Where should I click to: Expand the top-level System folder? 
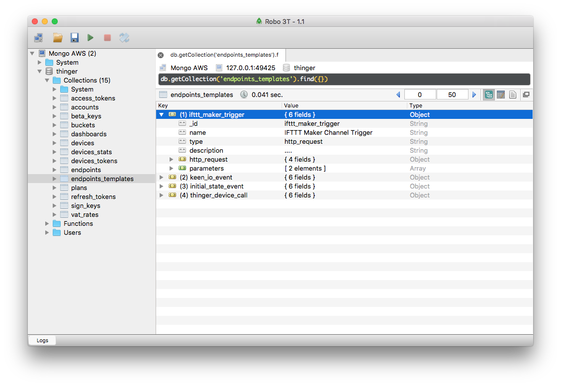[40, 62]
